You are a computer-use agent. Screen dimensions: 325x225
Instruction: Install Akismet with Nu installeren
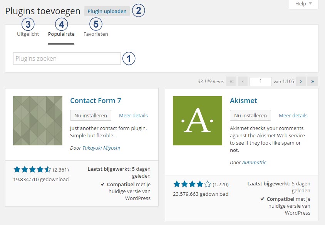click(250, 115)
